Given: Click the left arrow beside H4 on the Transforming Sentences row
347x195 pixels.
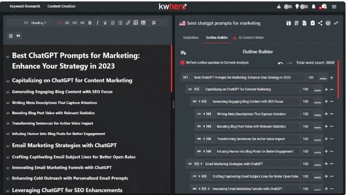Looking at the screenshot, I should [x=204, y=139].
